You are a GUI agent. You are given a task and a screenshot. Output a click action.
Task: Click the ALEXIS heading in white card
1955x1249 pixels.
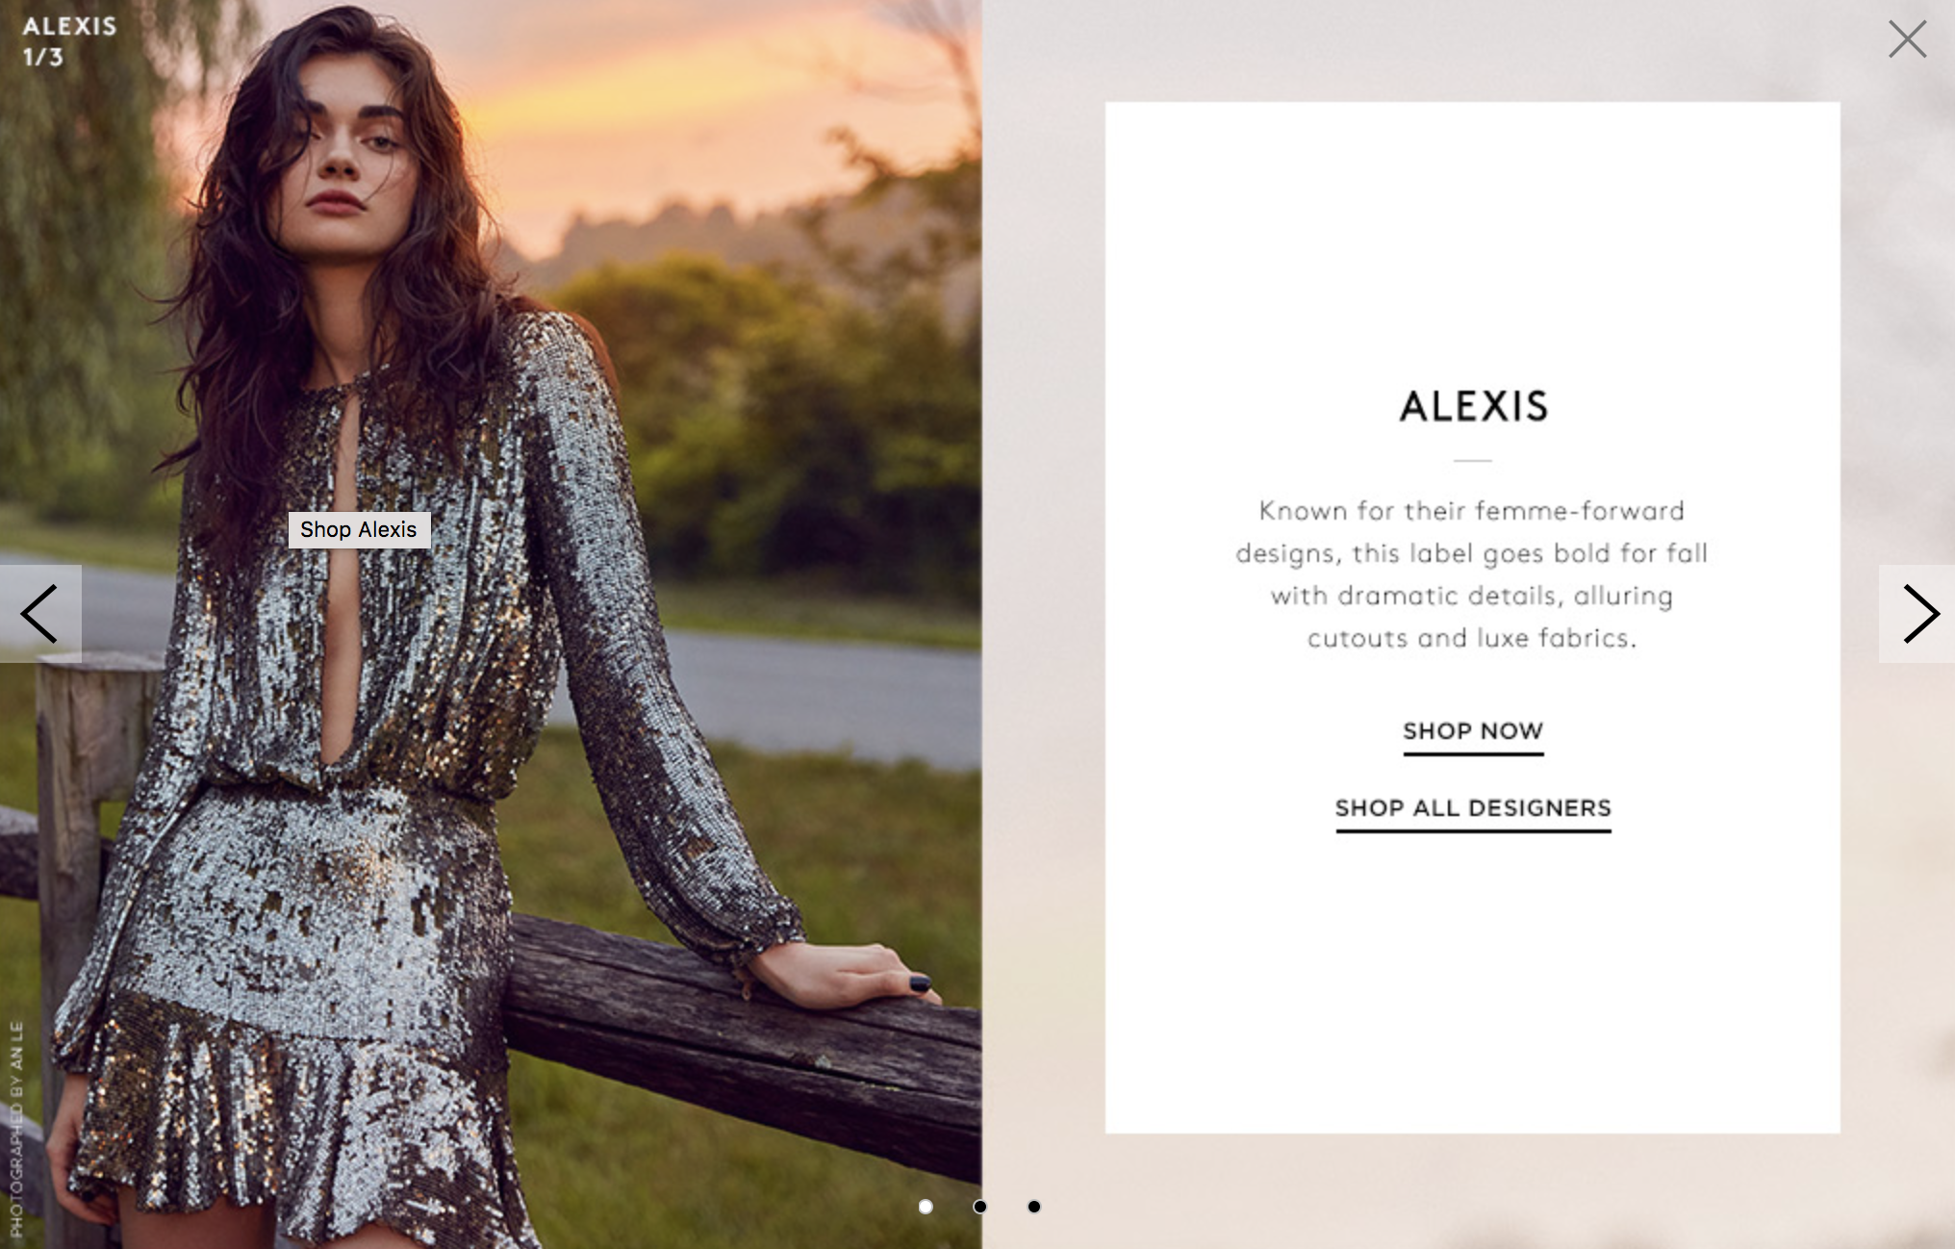[x=1473, y=406]
